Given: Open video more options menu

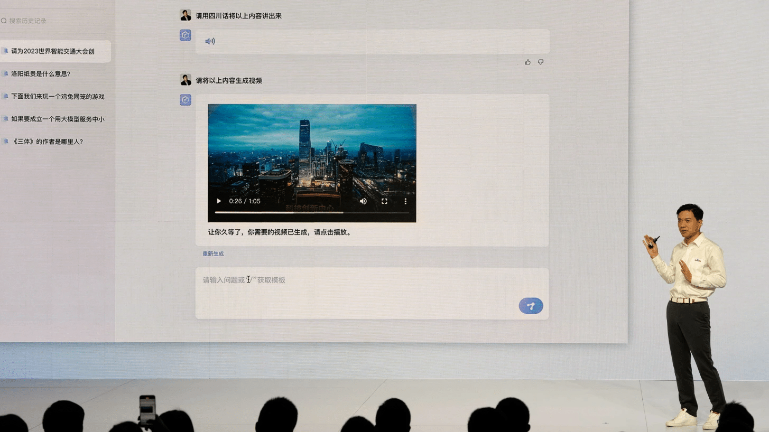Looking at the screenshot, I should tap(405, 201).
